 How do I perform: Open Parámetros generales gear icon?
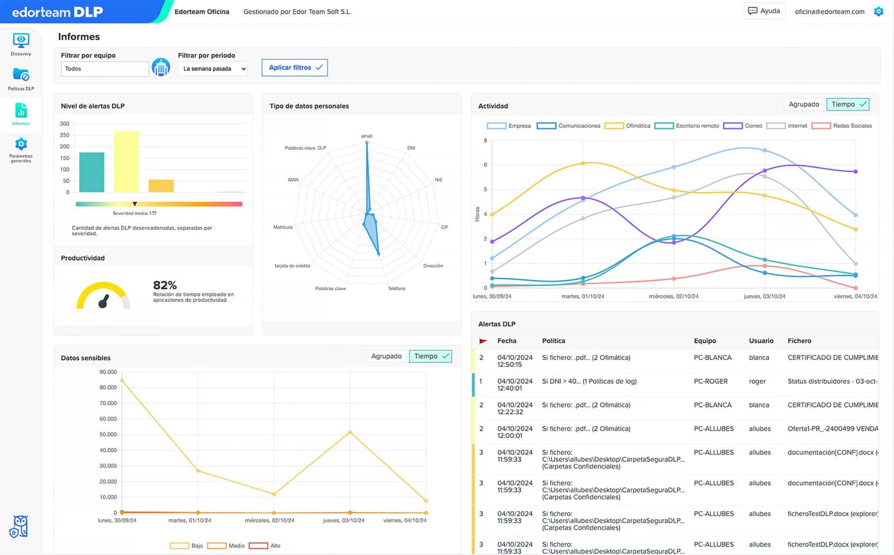click(x=21, y=144)
